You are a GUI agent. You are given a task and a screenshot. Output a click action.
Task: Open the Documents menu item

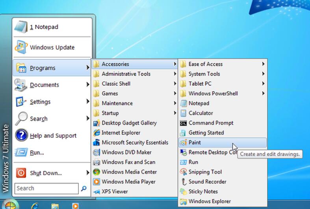point(52,85)
